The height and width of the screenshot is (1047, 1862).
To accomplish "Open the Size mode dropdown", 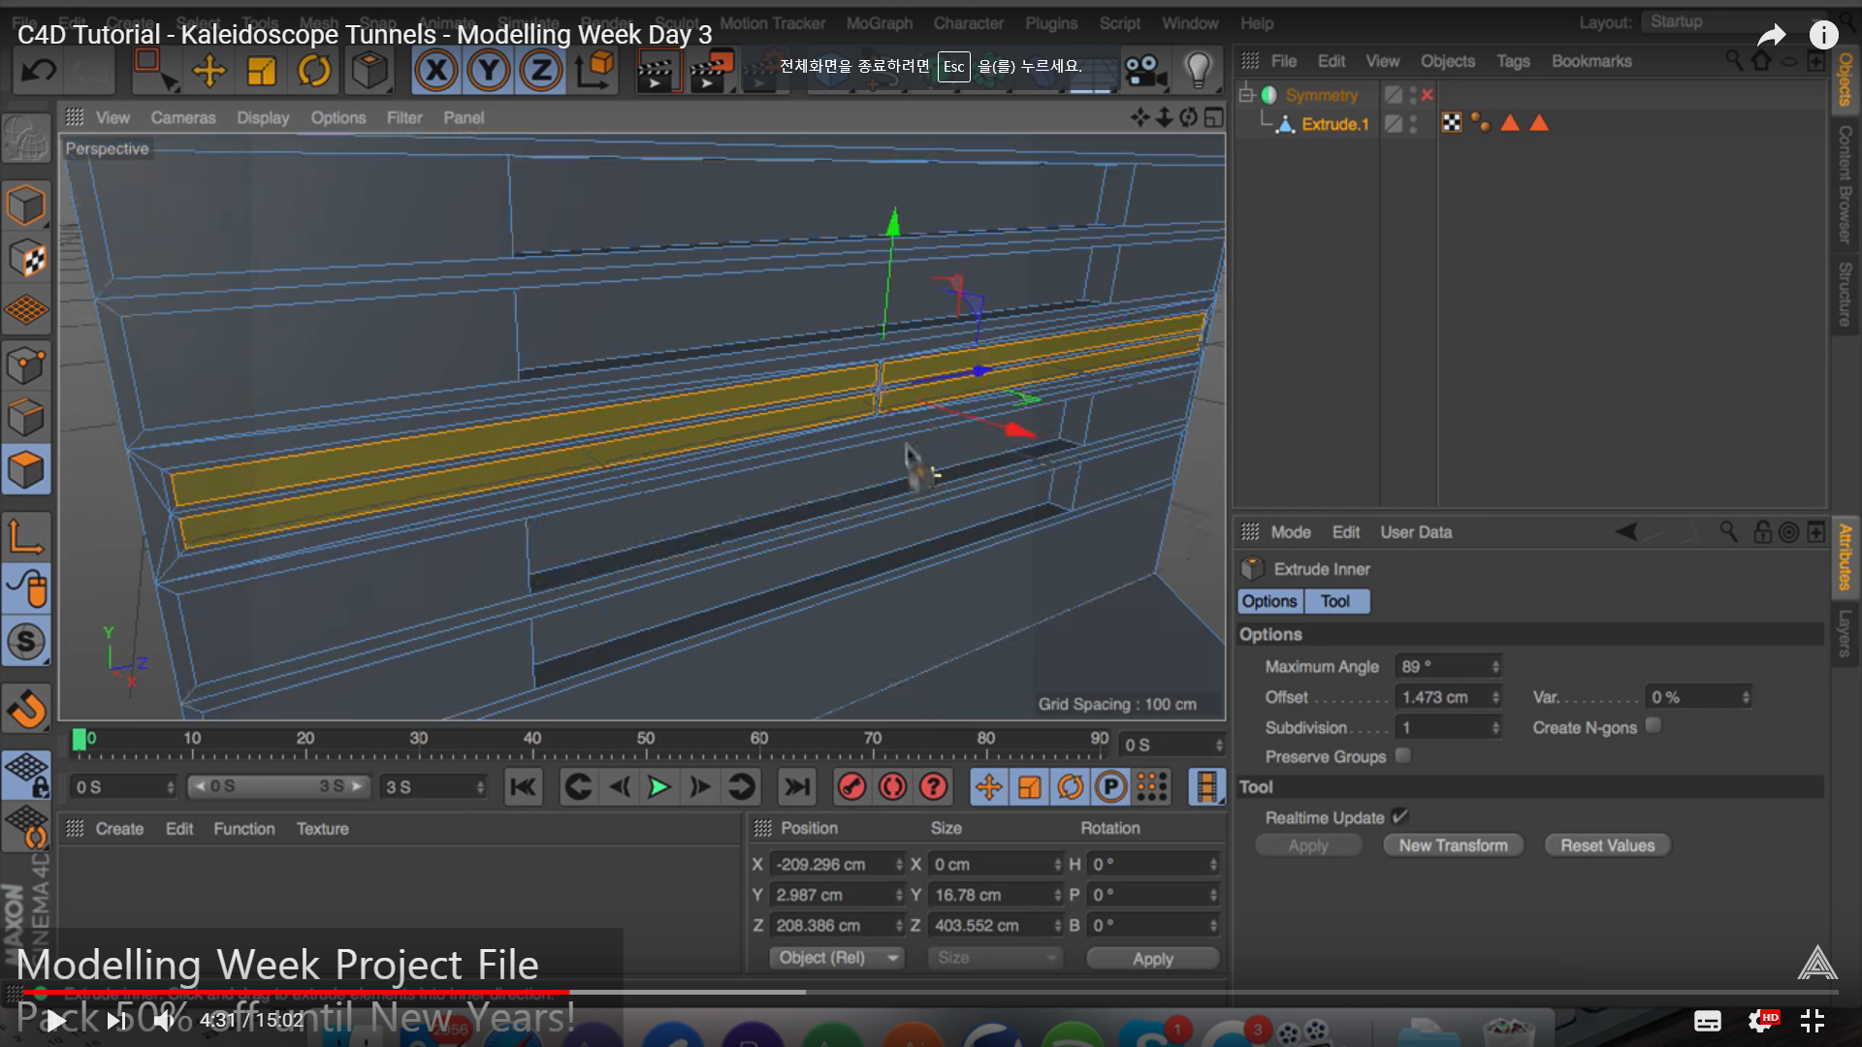I will pyautogui.click(x=995, y=958).
